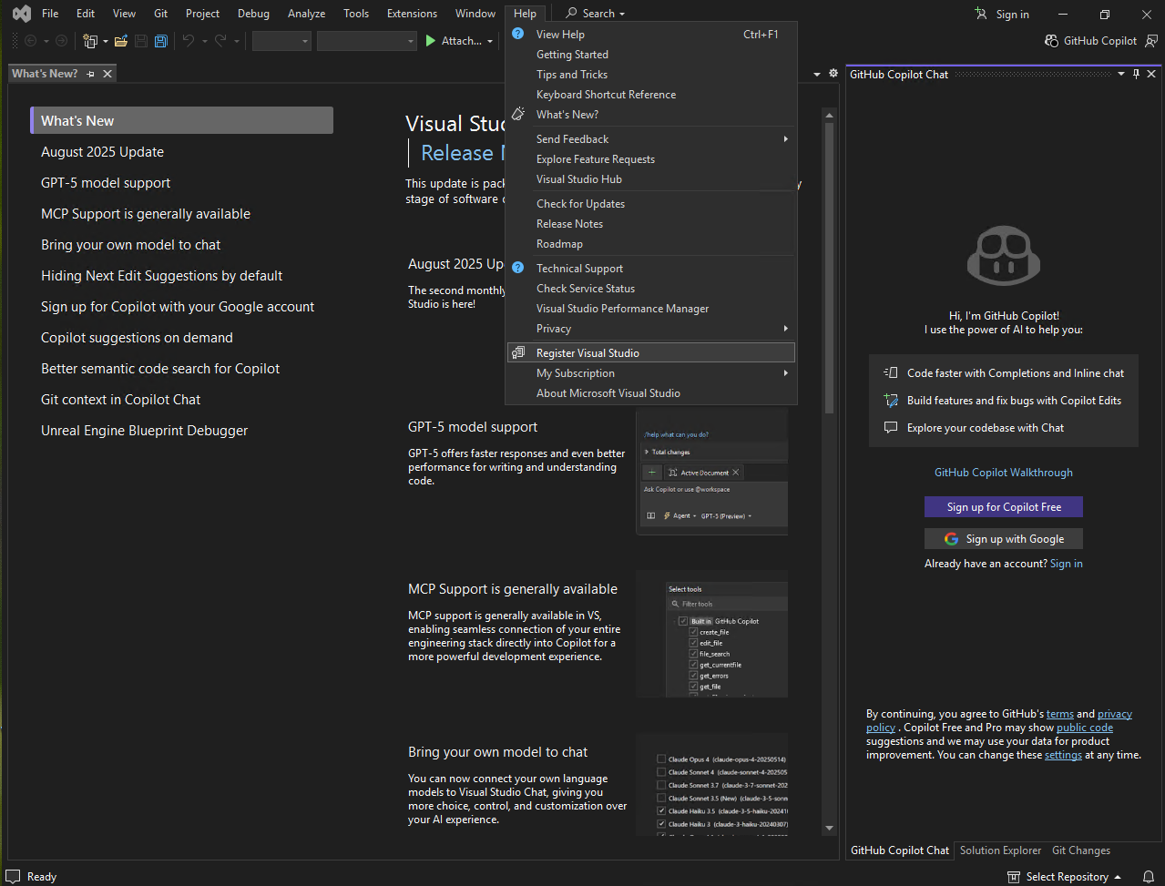Click the Navigate Forward arrow icon

61,41
